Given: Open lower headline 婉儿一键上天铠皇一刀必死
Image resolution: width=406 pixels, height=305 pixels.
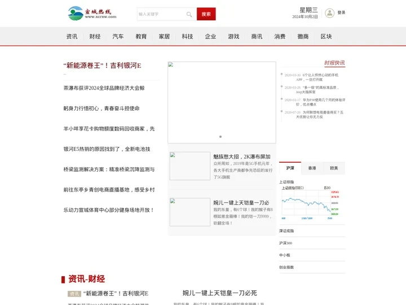Looking at the screenshot, I should (219, 293).
